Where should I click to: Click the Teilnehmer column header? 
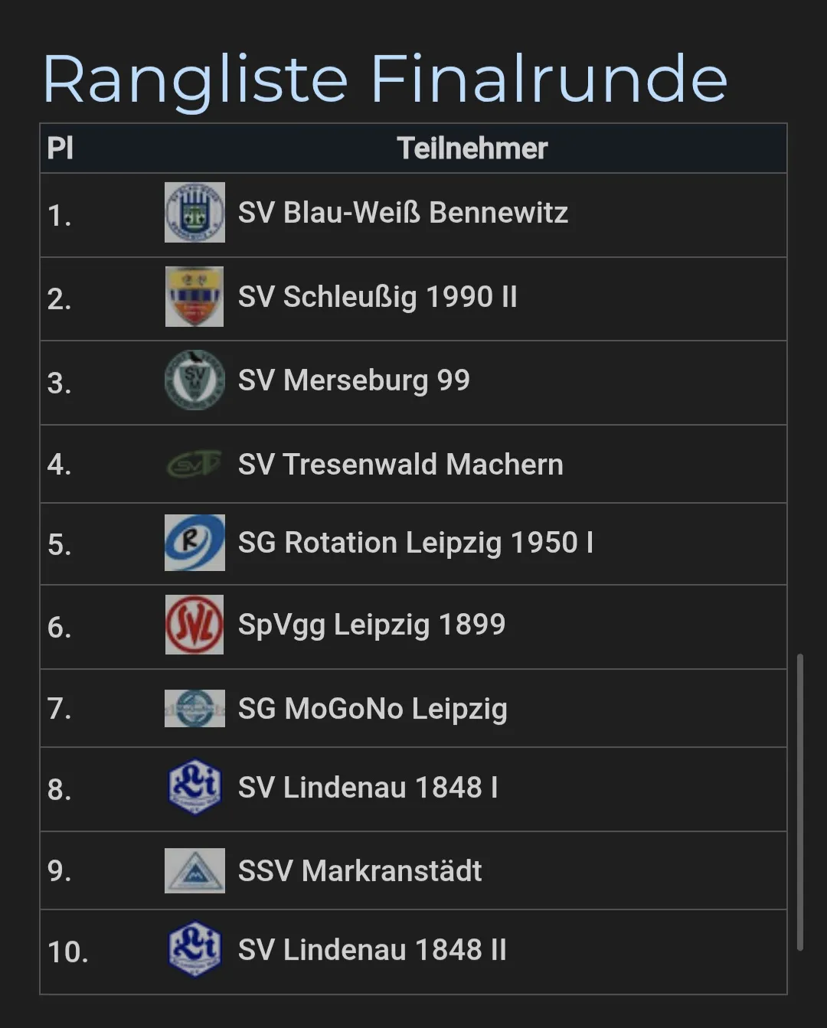pos(472,148)
